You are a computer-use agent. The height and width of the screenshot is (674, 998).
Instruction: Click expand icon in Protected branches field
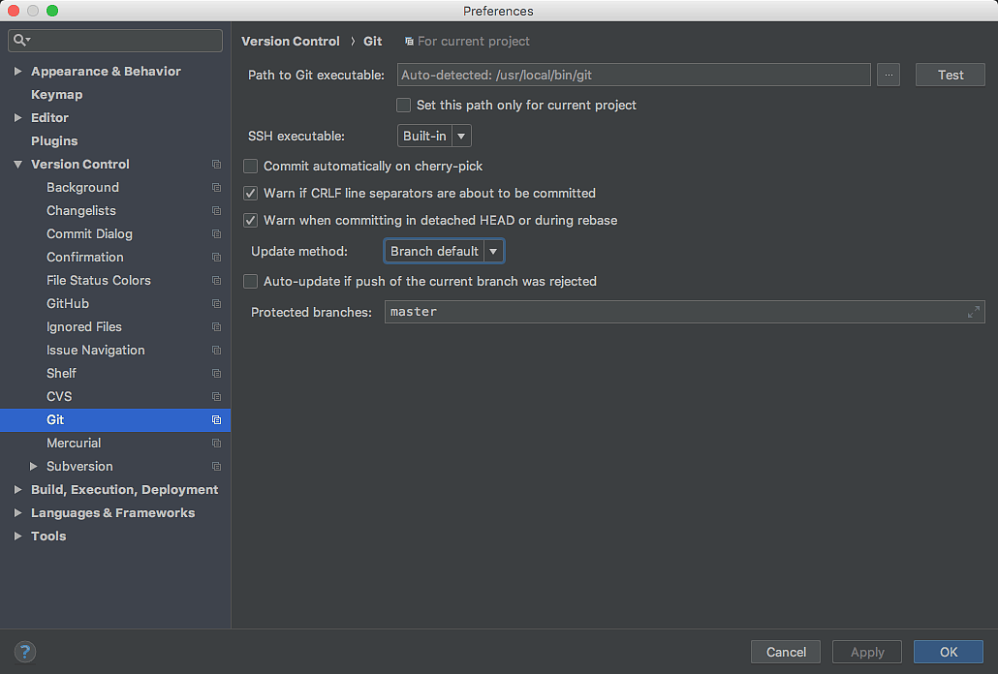[973, 312]
